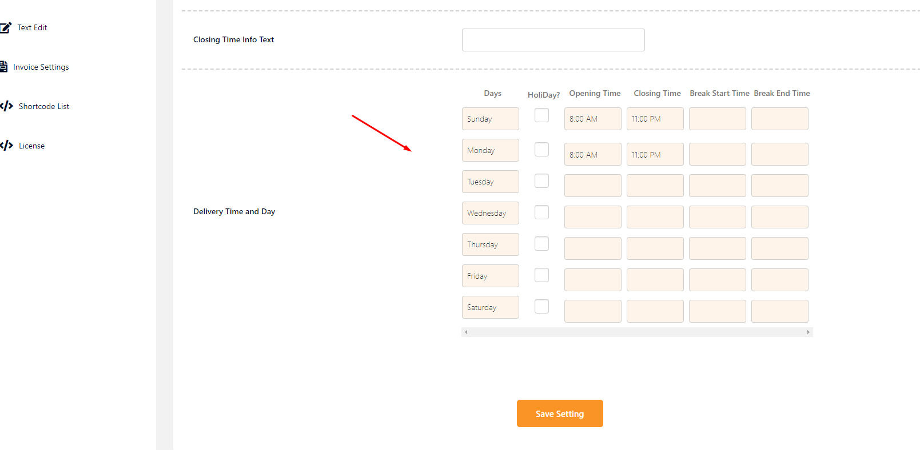Click the Text Edit pencil icon
This screenshot has height=450, width=920.
click(x=6, y=27)
